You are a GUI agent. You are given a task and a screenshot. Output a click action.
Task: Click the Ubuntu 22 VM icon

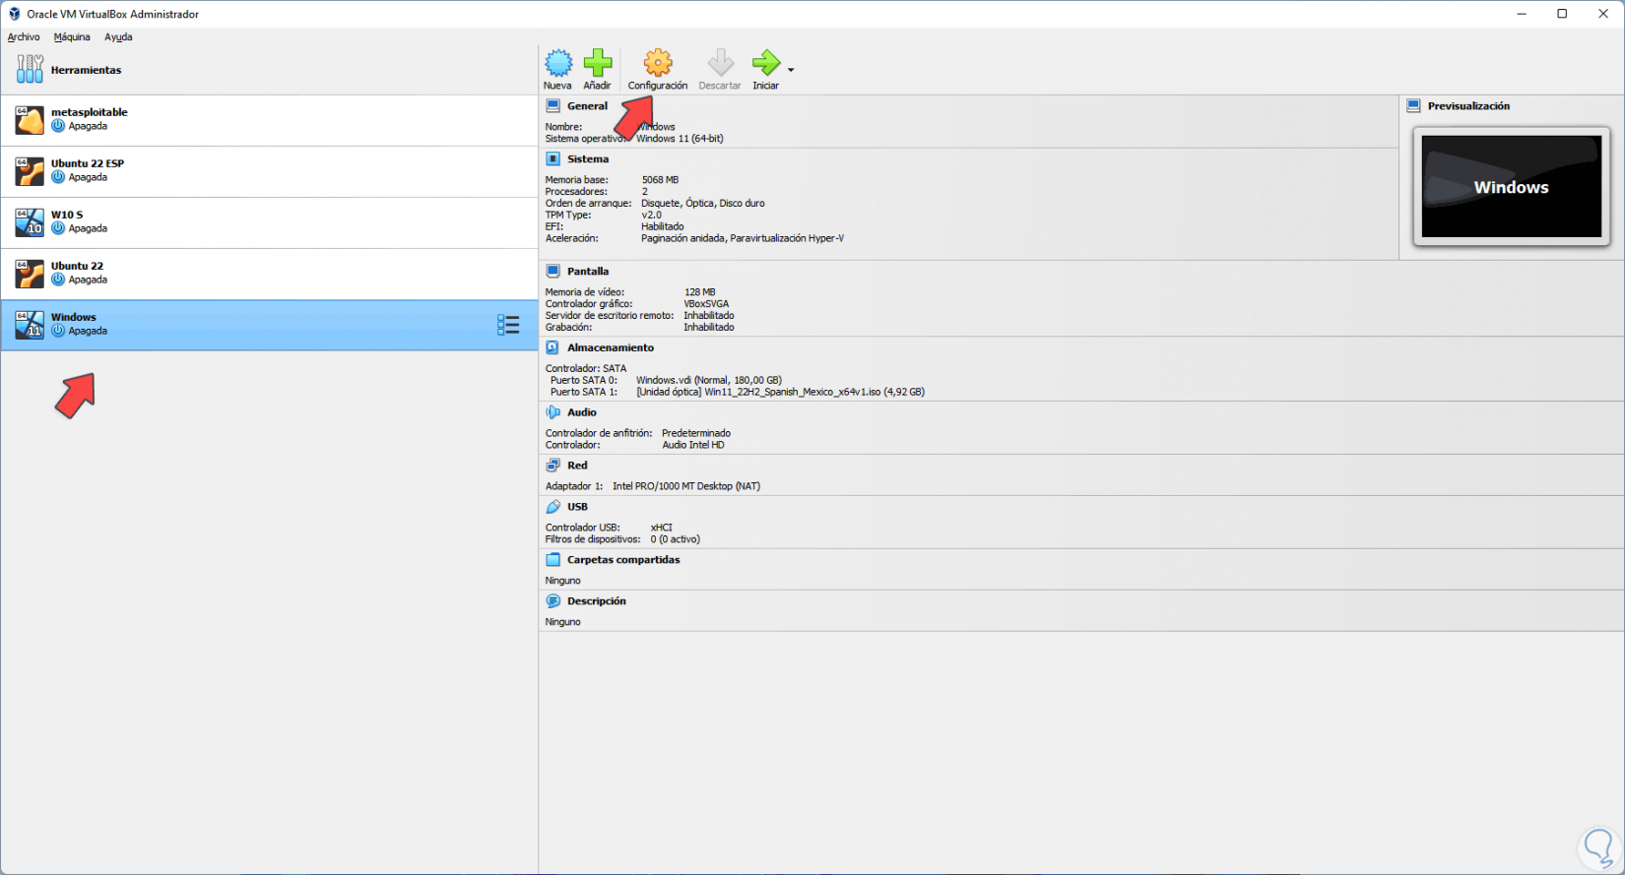(30, 274)
